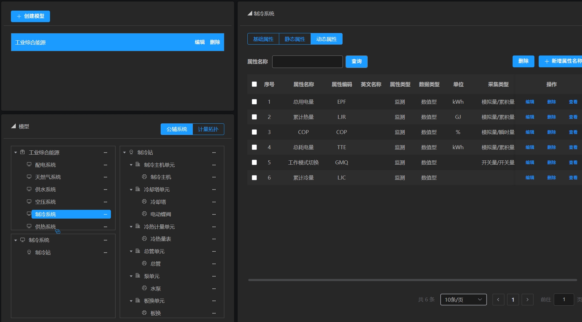This screenshot has height=322, width=582.
Task: Click the 创建模型 button
Action: click(31, 16)
